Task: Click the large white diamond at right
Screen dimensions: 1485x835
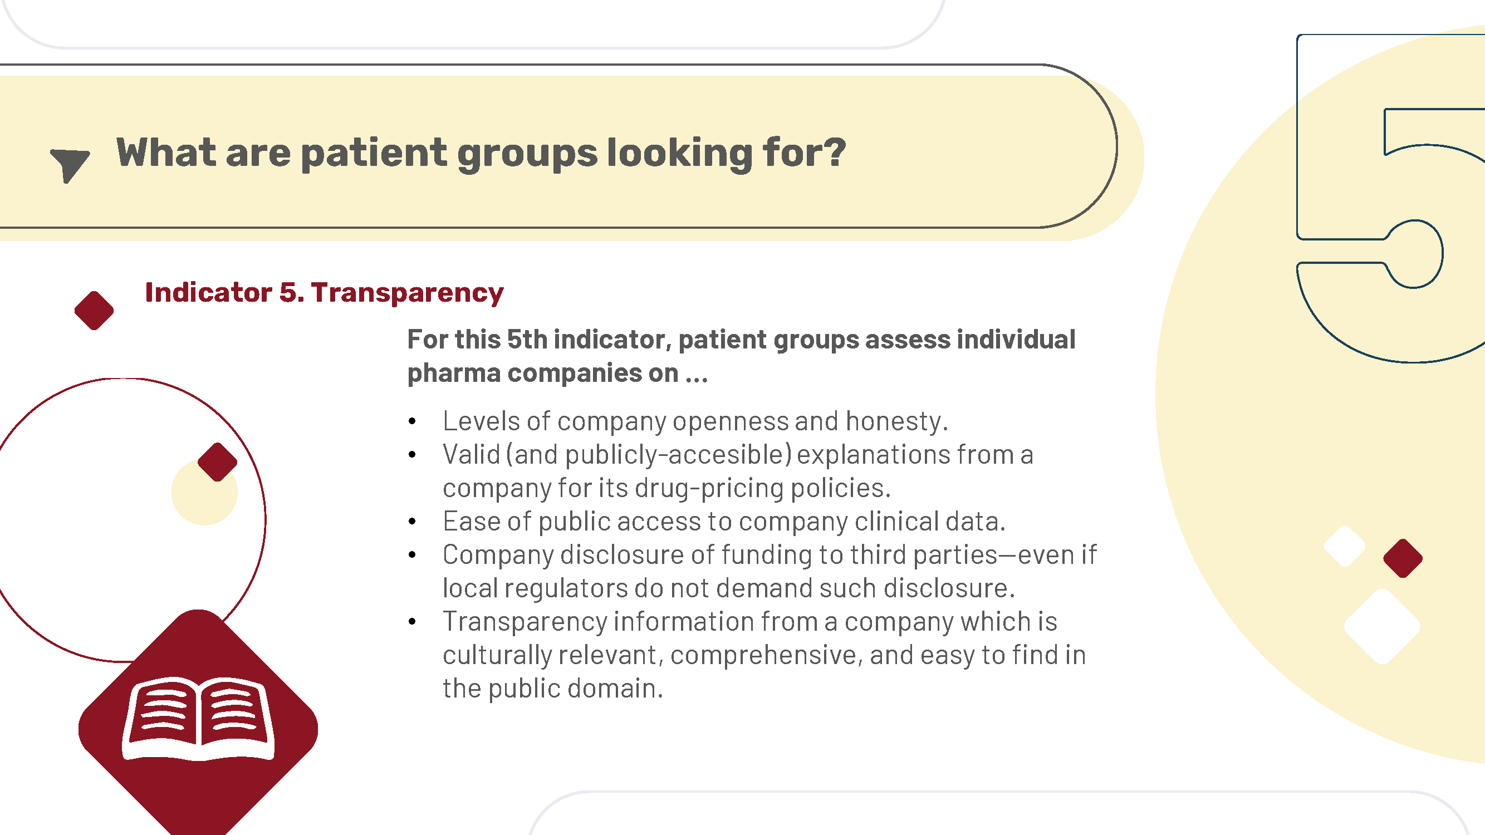Action: (x=1382, y=626)
